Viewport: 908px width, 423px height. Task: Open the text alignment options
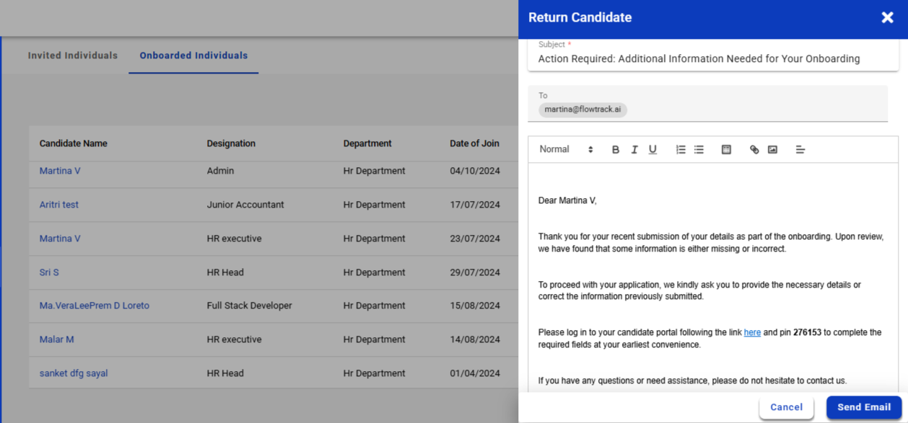[800, 150]
